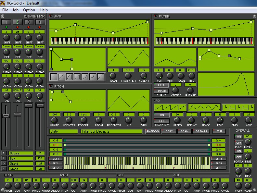Set POLY to ON in Overall

click(238, 136)
